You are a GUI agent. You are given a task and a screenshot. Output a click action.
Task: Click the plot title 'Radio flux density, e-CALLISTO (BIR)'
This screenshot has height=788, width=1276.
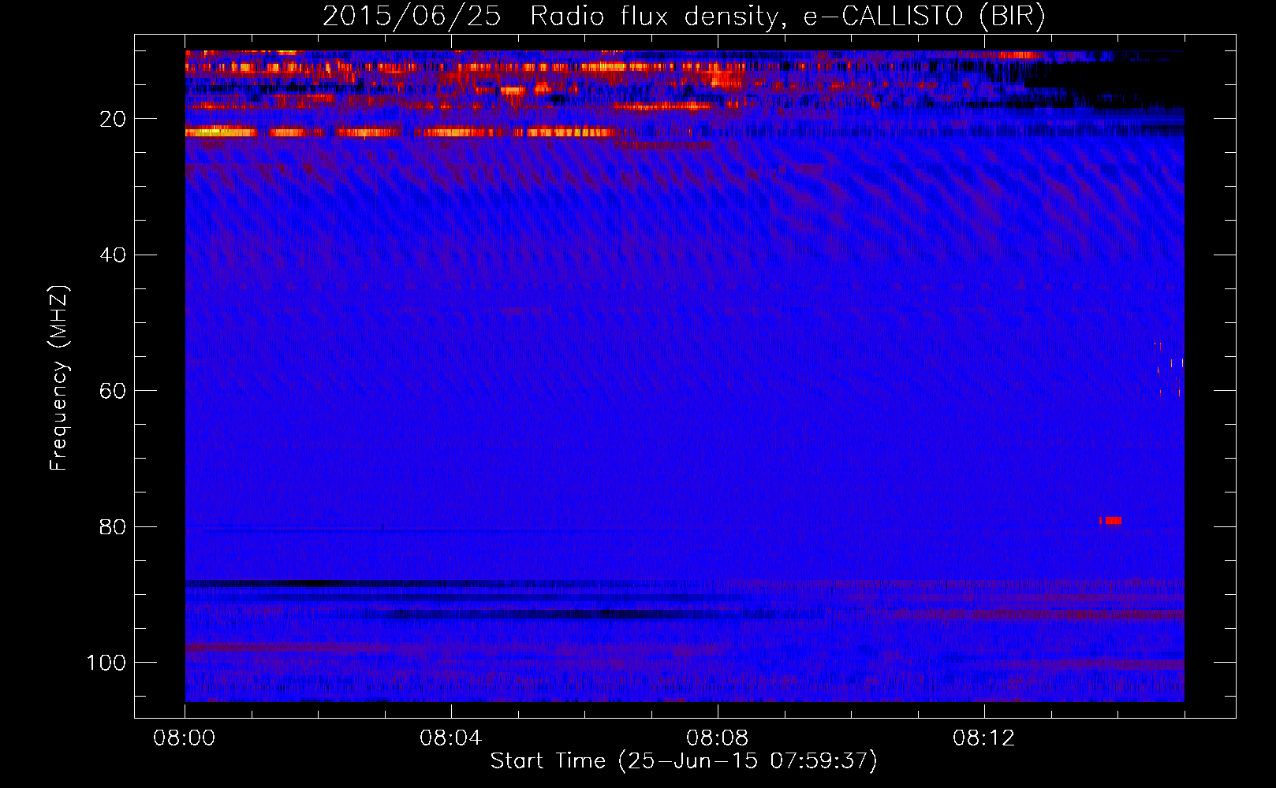(787, 17)
